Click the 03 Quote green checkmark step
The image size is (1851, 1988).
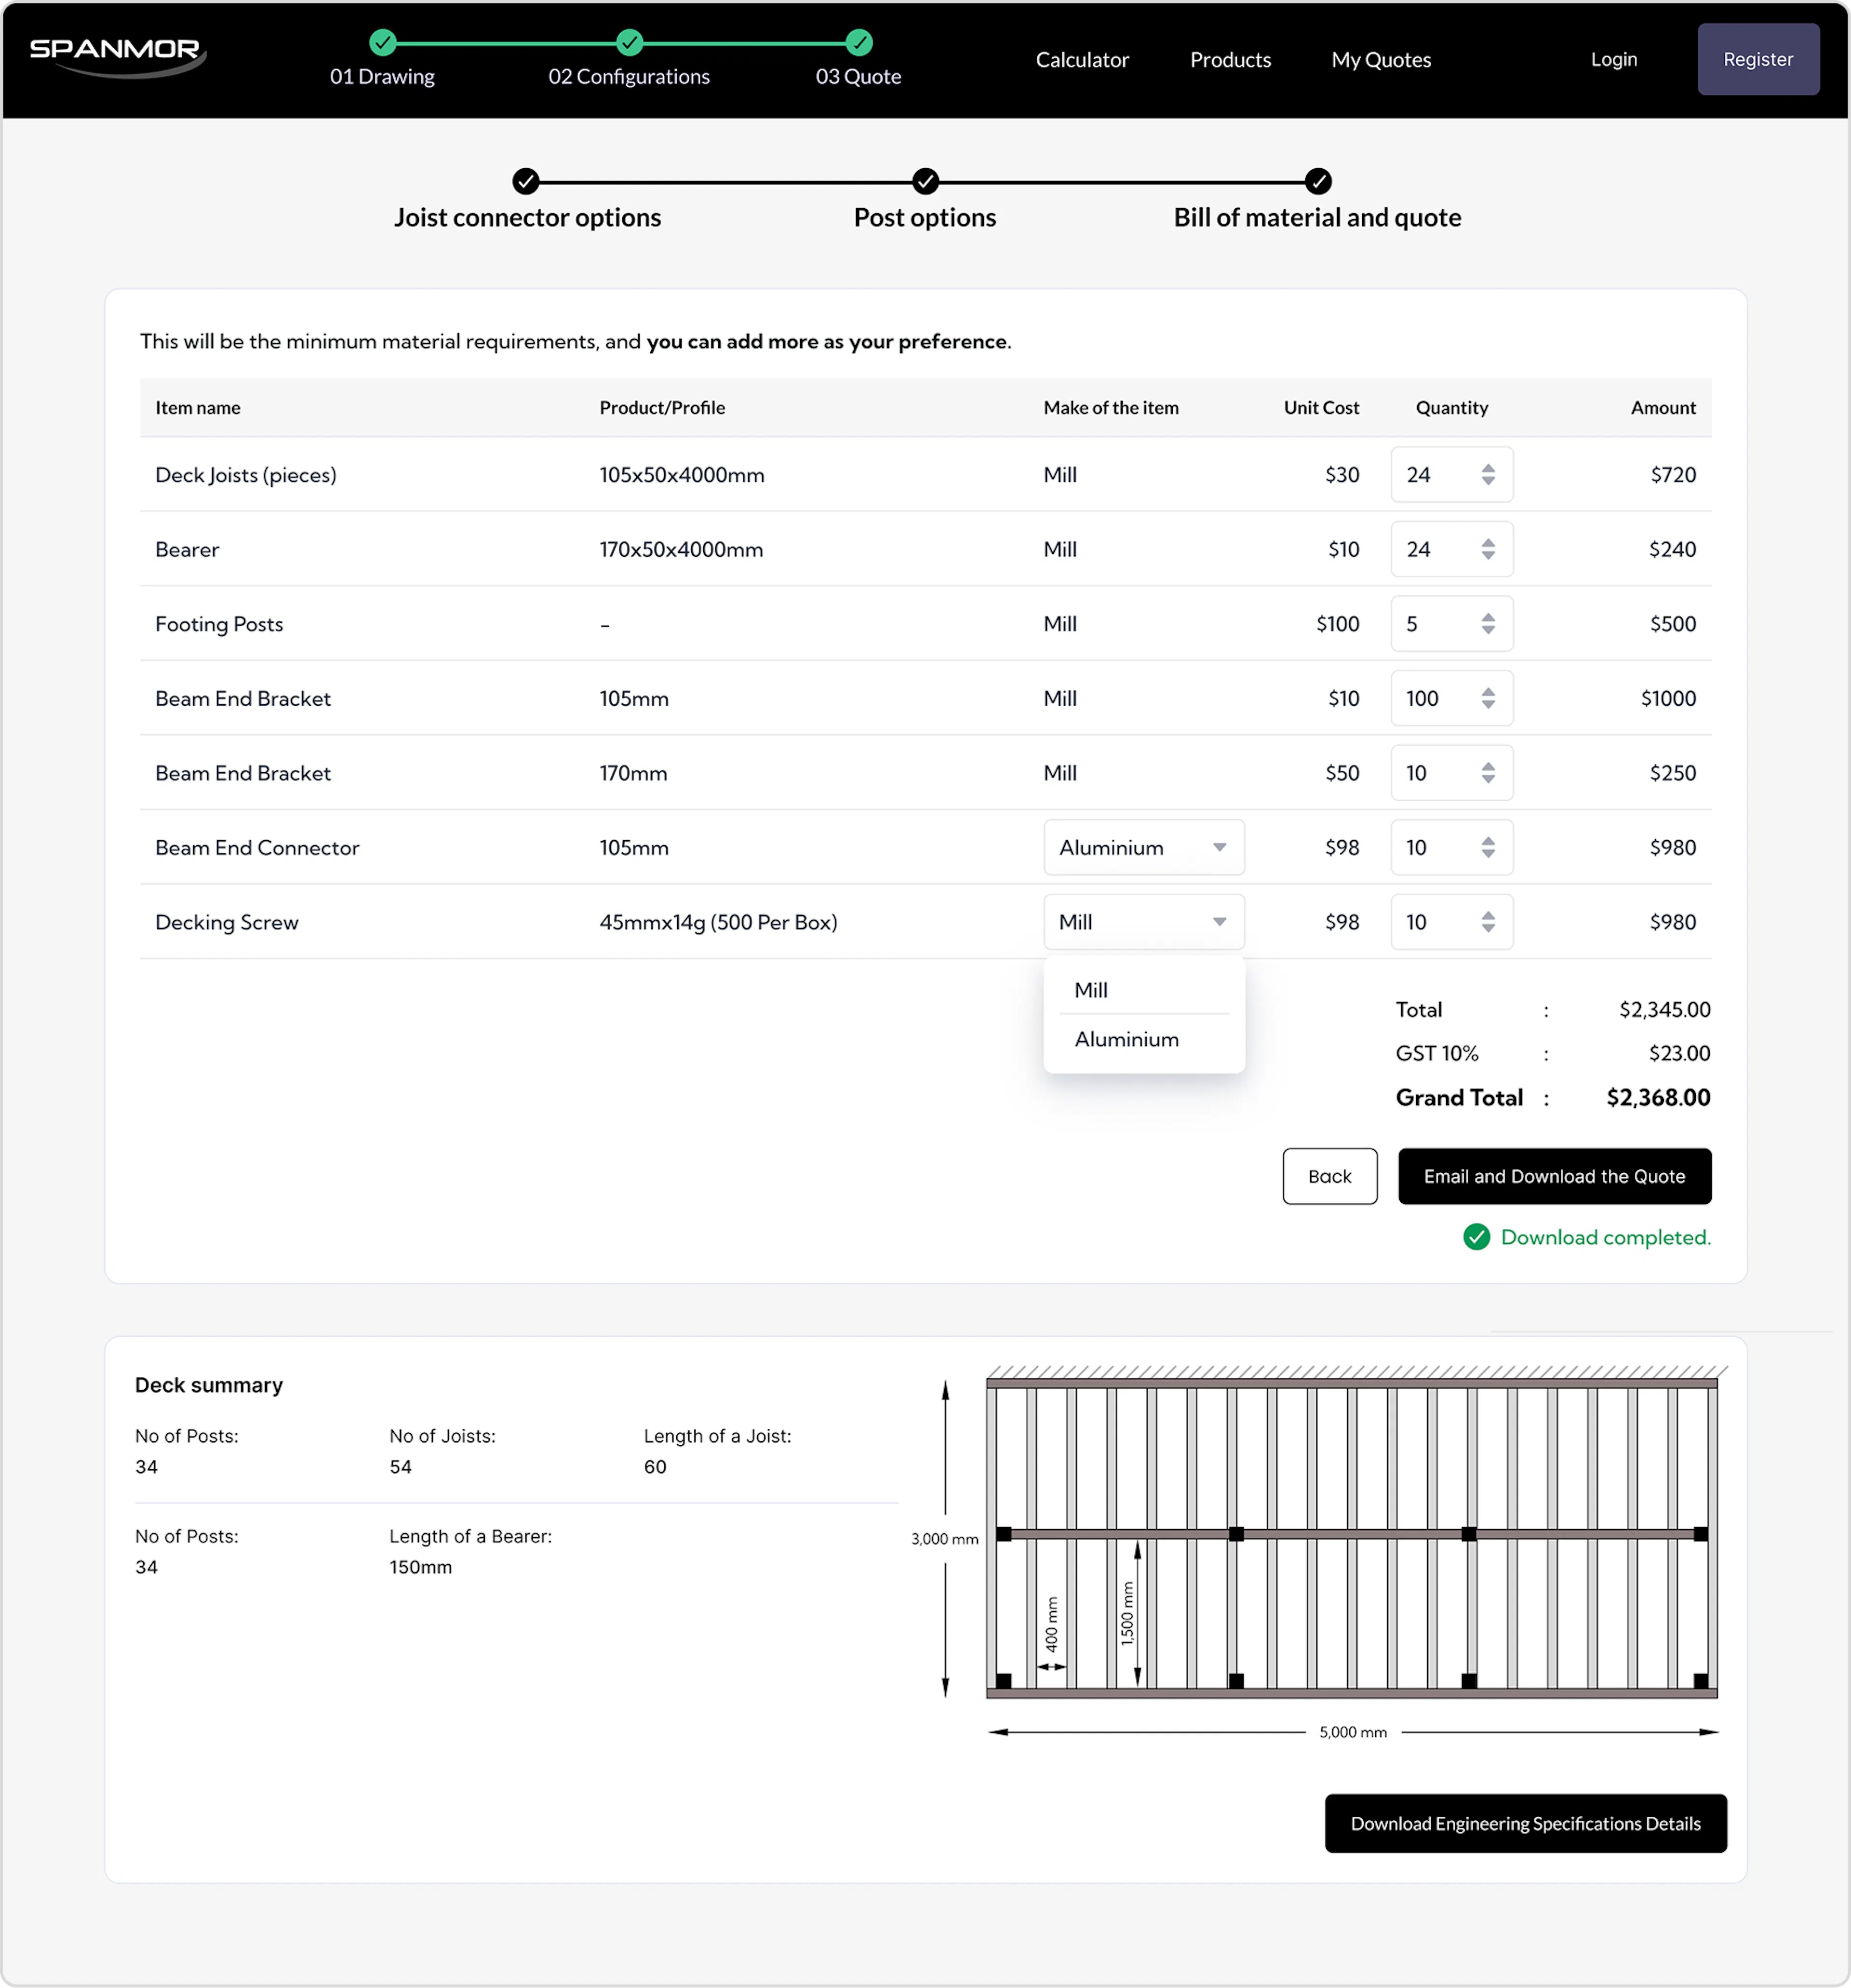(x=859, y=42)
